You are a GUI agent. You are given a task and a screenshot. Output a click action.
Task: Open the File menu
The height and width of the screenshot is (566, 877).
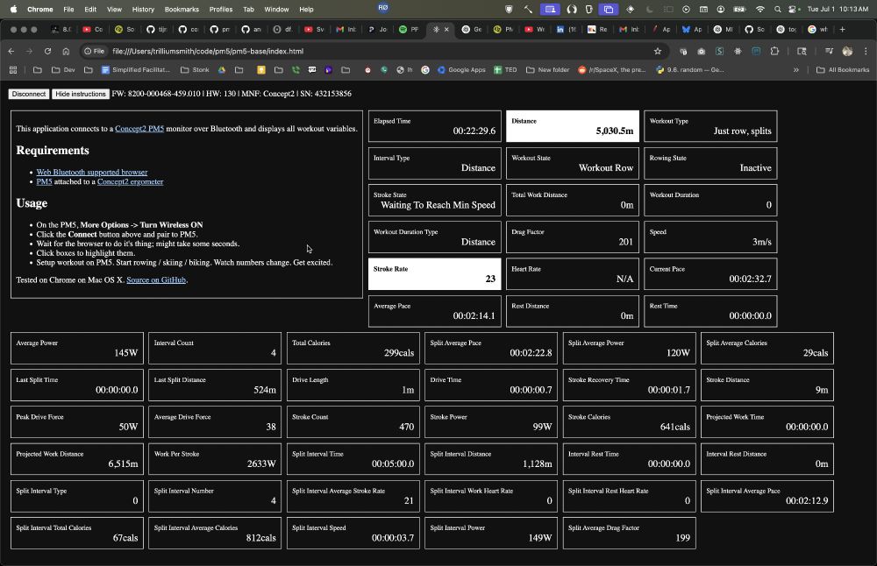coord(68,9)
